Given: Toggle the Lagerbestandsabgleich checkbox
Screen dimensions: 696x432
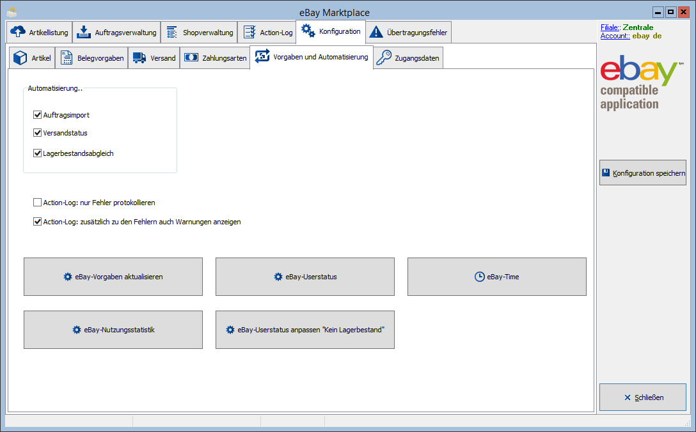Looking at the screenshot, I should [x=37, y=153].
